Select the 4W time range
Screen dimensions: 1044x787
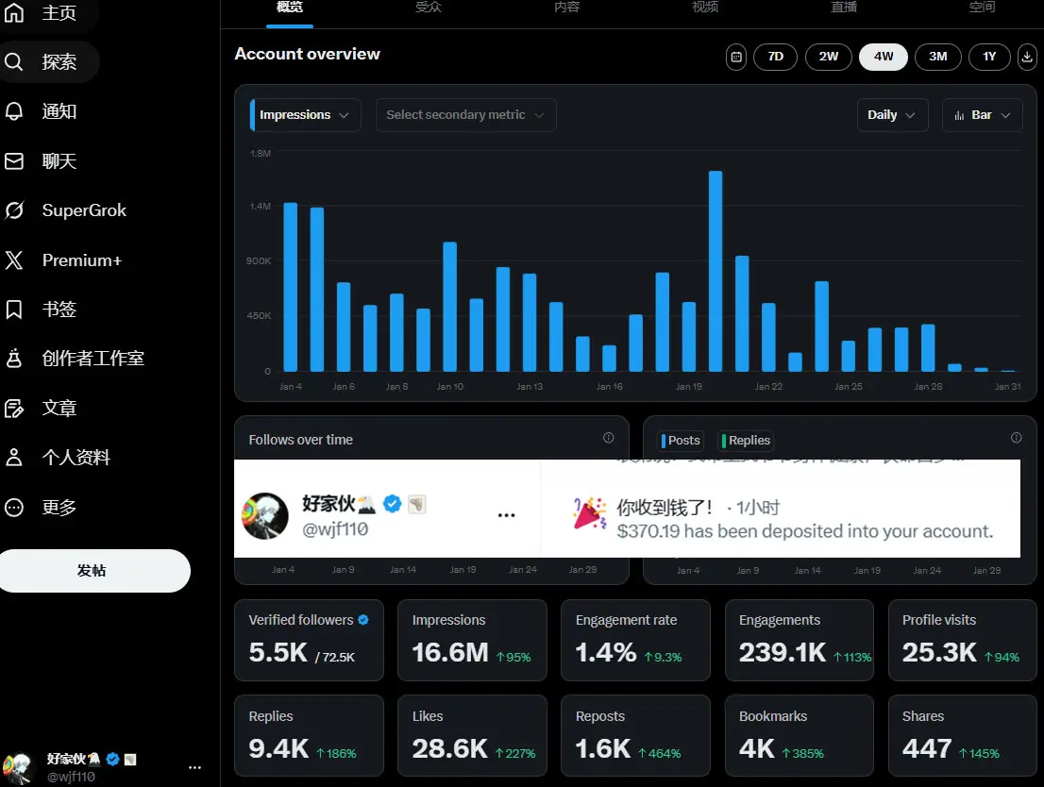883,57
